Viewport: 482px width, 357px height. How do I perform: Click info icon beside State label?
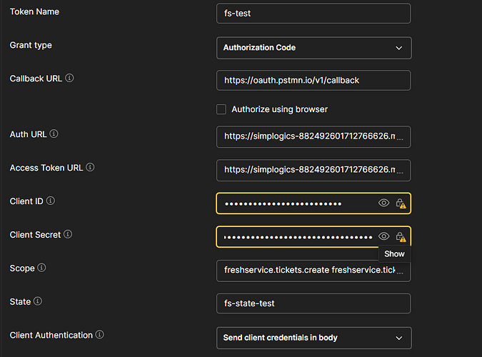(x=37, y=301)
